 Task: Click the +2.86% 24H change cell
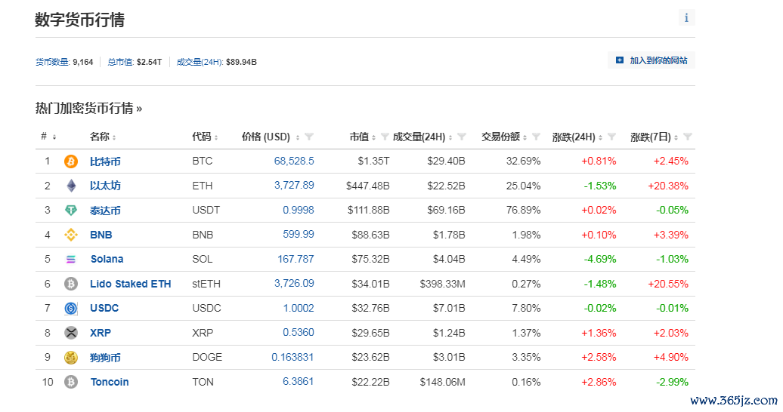click(x=599, y=382)
